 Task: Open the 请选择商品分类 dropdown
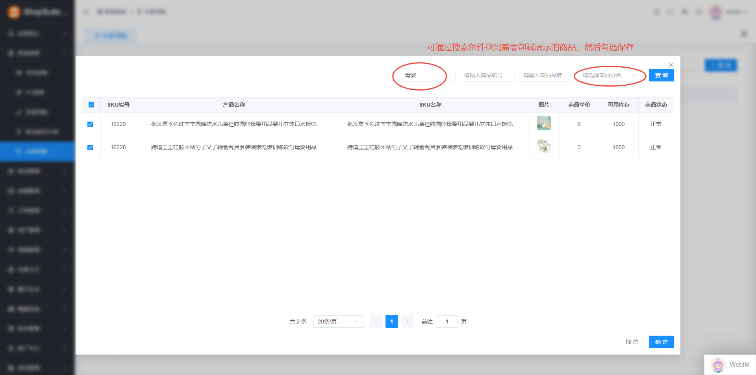609,75
